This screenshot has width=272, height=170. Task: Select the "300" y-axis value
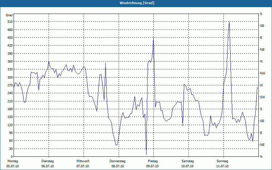(10, 78)
